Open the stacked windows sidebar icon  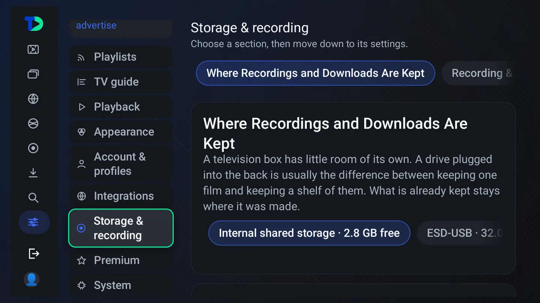coord(33,74)
